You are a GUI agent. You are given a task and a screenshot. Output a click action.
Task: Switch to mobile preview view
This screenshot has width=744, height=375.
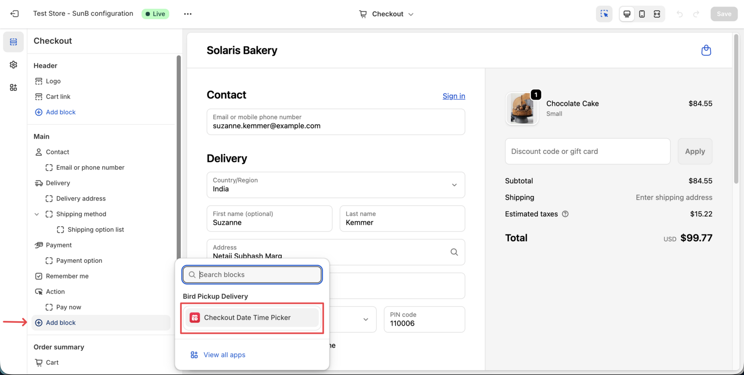[x=642, y=14]
